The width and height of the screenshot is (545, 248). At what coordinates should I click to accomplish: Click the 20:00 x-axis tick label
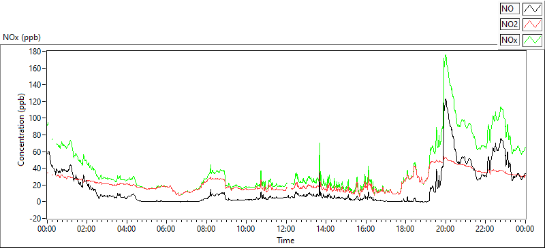click(446, 229)
